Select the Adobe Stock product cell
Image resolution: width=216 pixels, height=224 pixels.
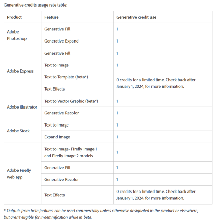click(18, 131)
